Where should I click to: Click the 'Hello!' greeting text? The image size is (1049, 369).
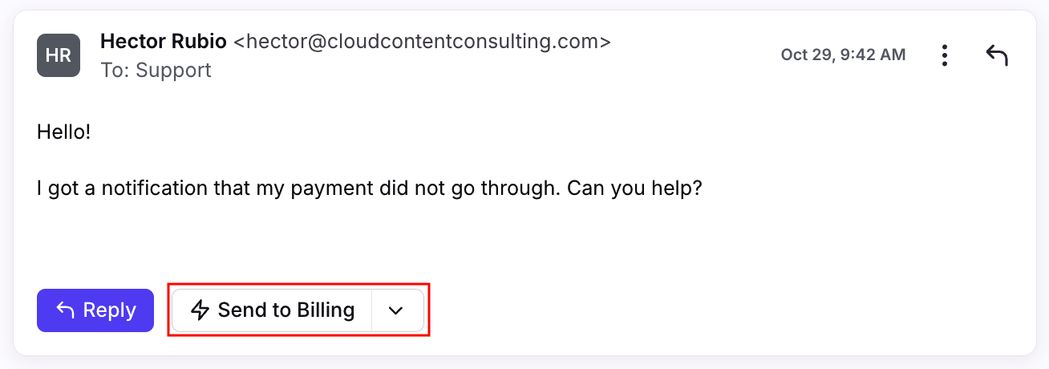[63, 132]
